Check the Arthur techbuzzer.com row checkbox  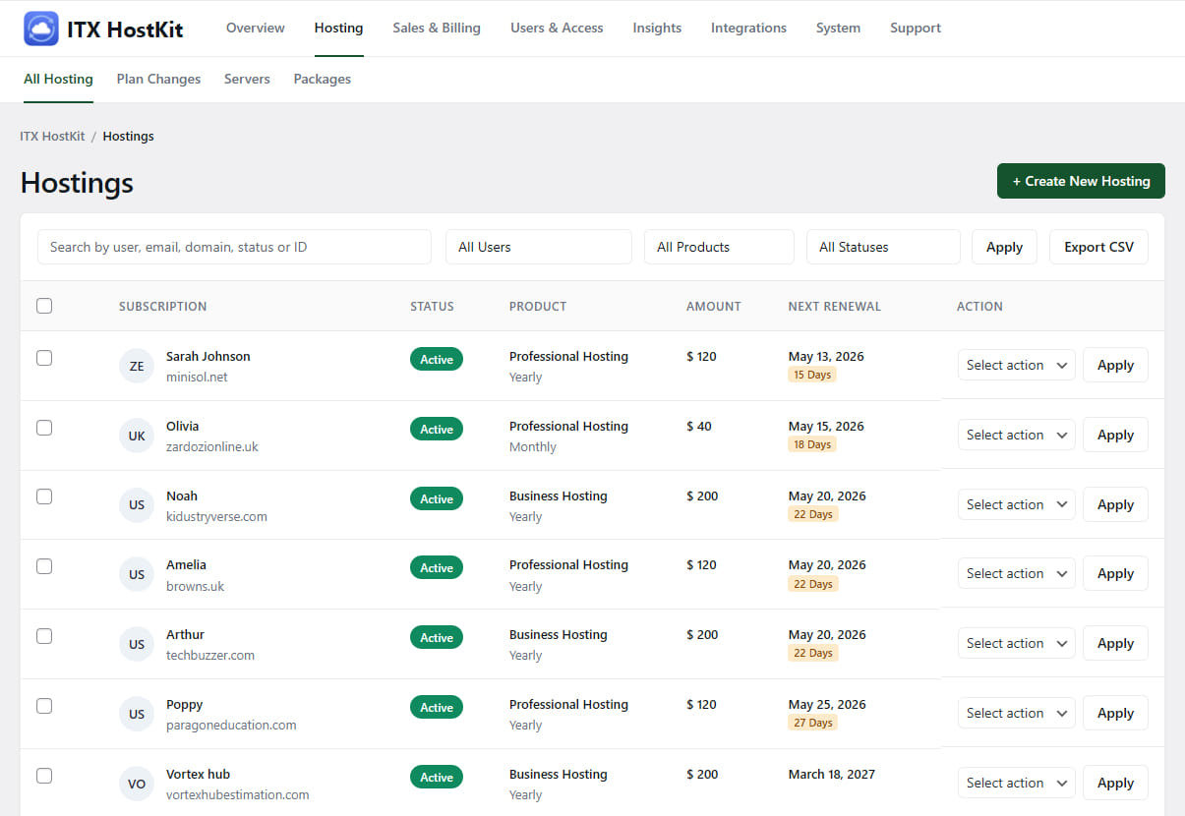(44, 636)
